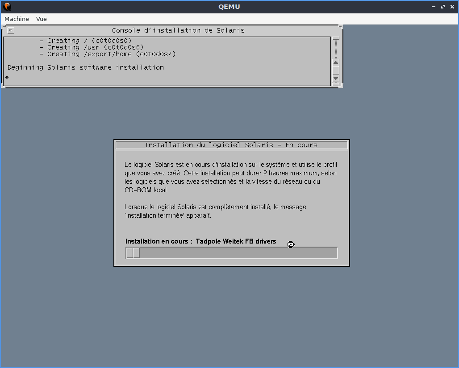Open the Vue menu
The height and width of the screenshot is (368, 459).
[x=41, y=19]
